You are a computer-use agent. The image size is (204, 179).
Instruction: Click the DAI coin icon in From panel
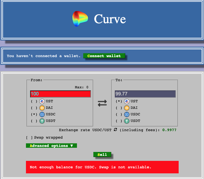tap(42, 108)
